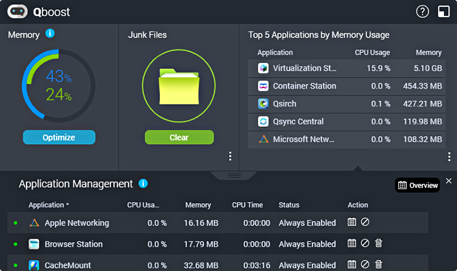This screenshot has width=457, height=271.
Task: Click the Optimize memory button
Action: tap(59, 137)
